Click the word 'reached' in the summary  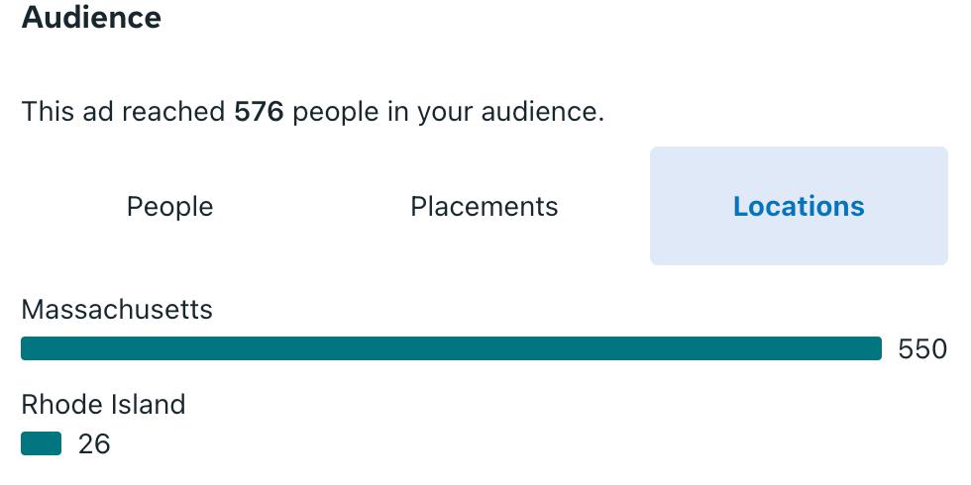pyautogui.click(x=173, y=112)
